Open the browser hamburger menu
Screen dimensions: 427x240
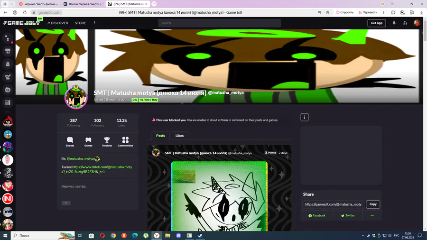tap(392, 4)
